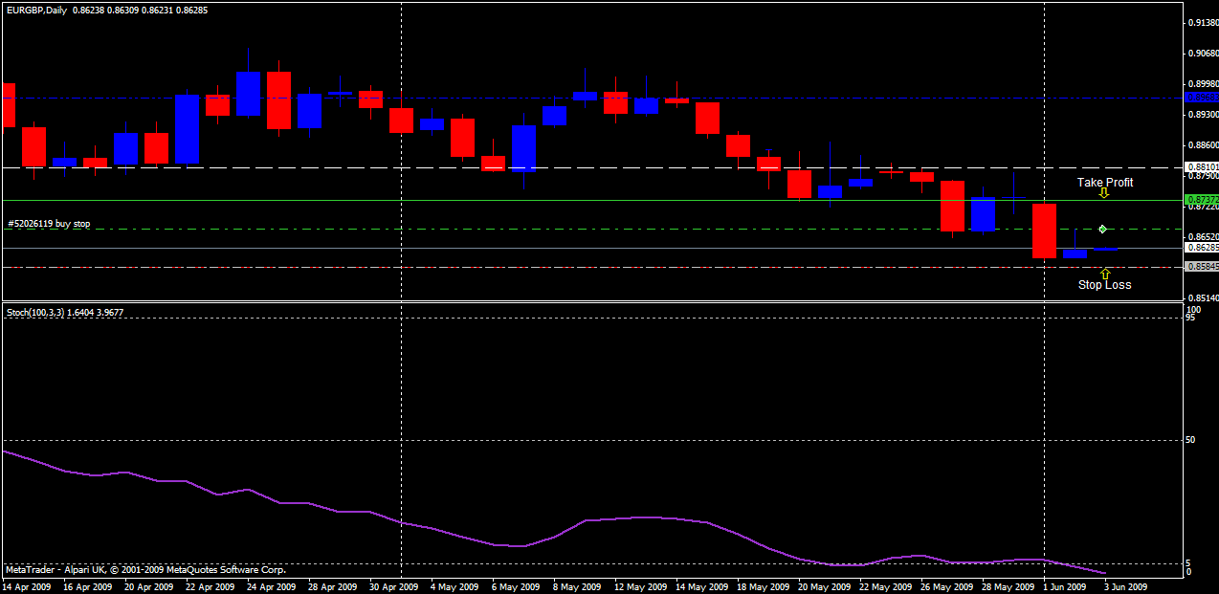Screen dimensions: 1219x594
Task: Click the 0.89980 price scale value
Action: [1202, 84]
